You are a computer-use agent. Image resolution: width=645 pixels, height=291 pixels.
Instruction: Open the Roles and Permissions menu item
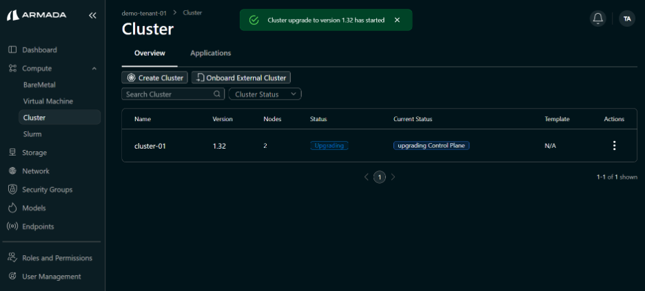pyautogui.click(x=57, y=258)
